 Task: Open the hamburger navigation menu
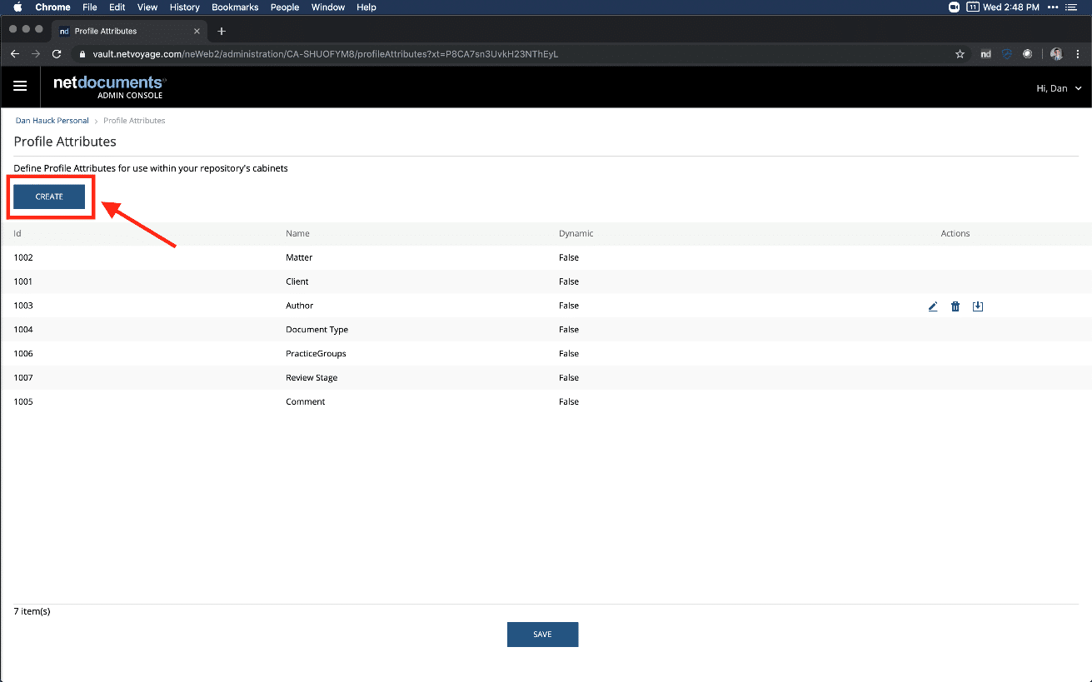(x=20, y=87)
